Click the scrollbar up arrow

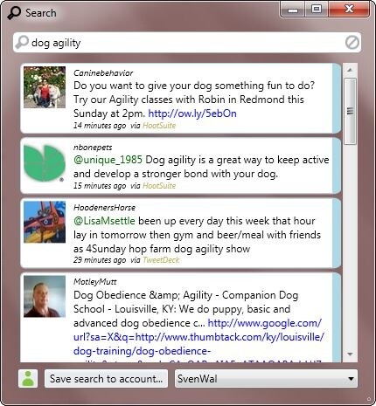(351, 70)
